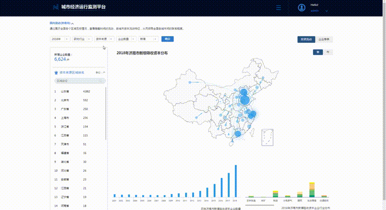
Task: Click the industry chart horizontal scrollbar
Action: point(259,205)
